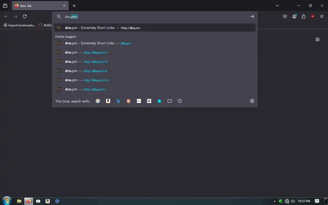Viewport: 328px width, 205px height.
Task: Click the Reload page button
Action: tap(25, 16)
